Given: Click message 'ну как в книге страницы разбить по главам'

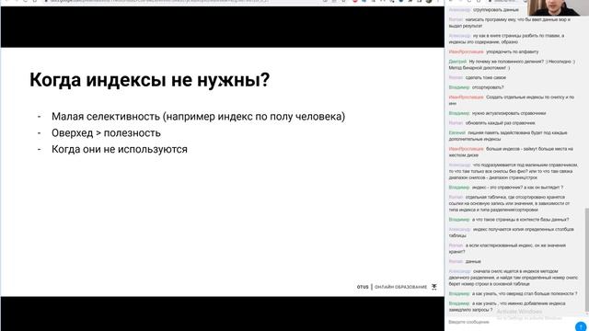Looking at the screenshot, I should [x=506, y=39].
